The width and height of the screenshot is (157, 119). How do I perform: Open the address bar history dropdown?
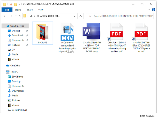click(x=75, y=16)
